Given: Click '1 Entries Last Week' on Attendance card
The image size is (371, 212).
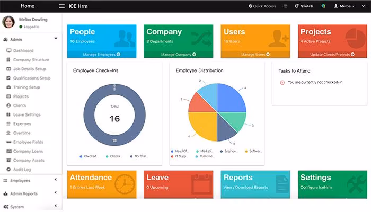Looking at the screenshot, I should [87, 187].
